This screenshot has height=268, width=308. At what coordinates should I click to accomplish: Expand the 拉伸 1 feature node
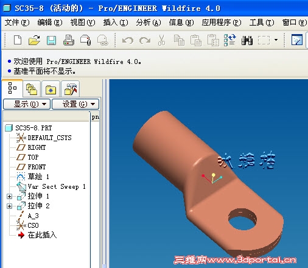9,196
